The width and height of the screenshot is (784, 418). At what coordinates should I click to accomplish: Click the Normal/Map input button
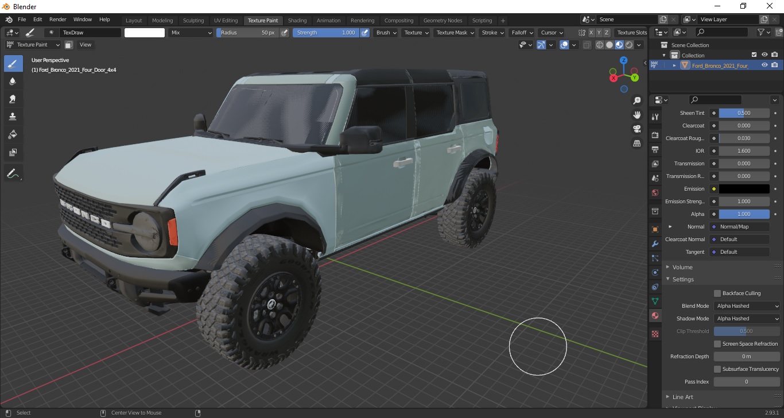pyautogui.click(x=739, y=227)
